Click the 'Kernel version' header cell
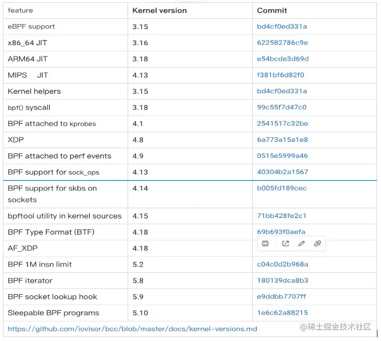The height and width of the screenshot is (341, 381). pos(190,10)
